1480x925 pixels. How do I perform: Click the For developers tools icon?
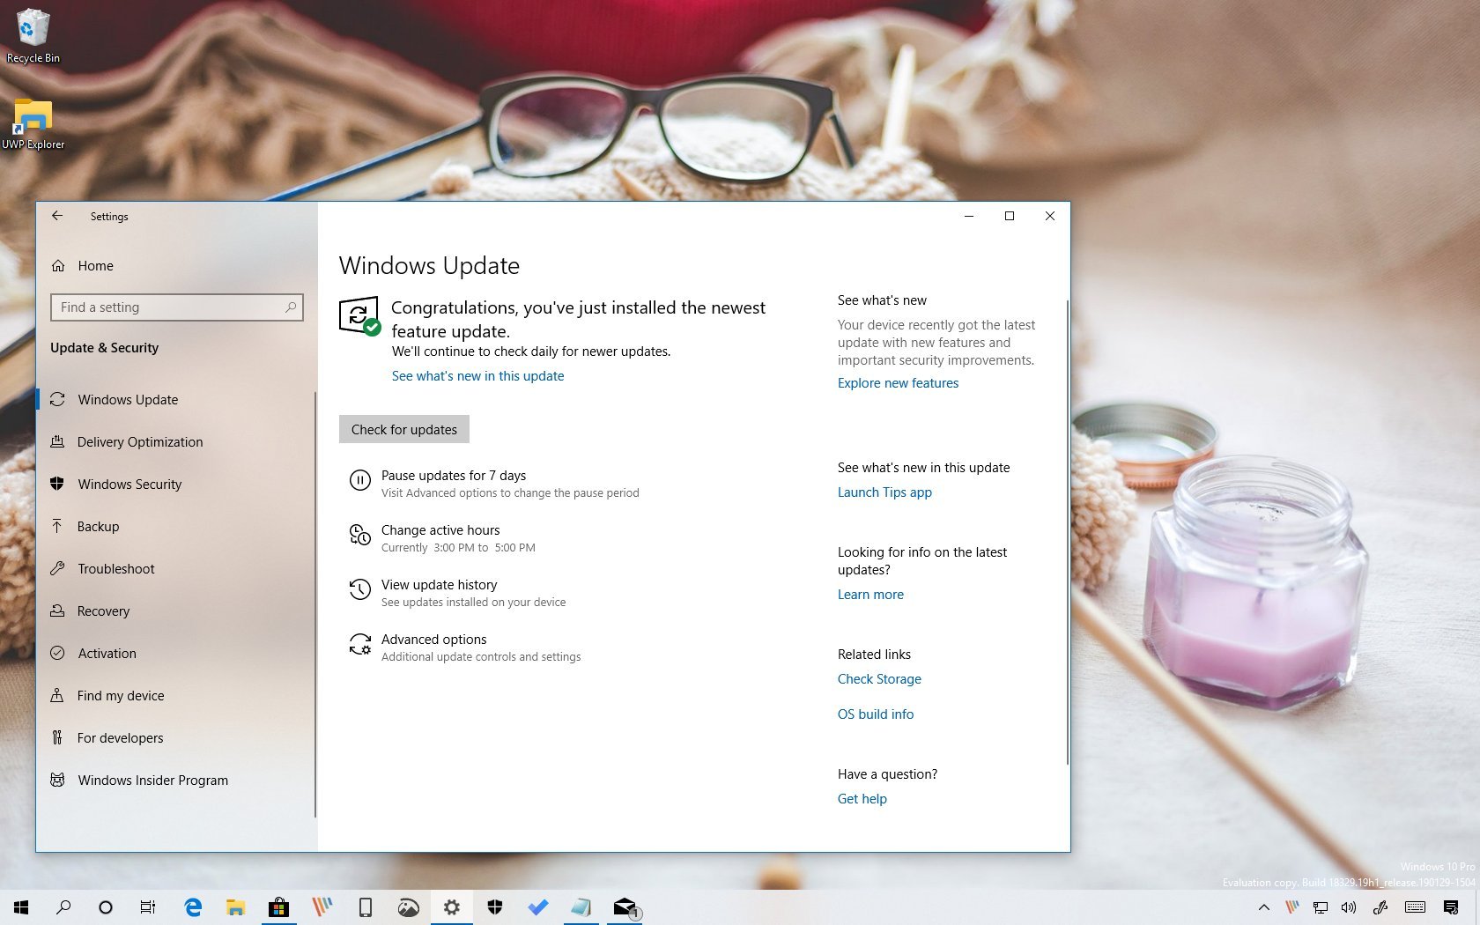click(x=57, y=737)
